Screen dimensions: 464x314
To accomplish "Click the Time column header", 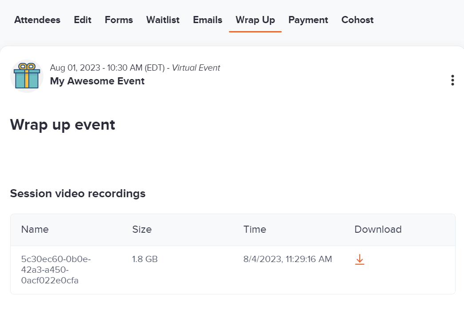I will 255,230.
